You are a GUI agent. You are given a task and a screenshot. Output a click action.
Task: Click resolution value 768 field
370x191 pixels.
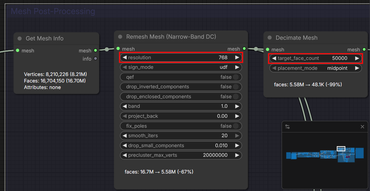(x=181, y=58)
